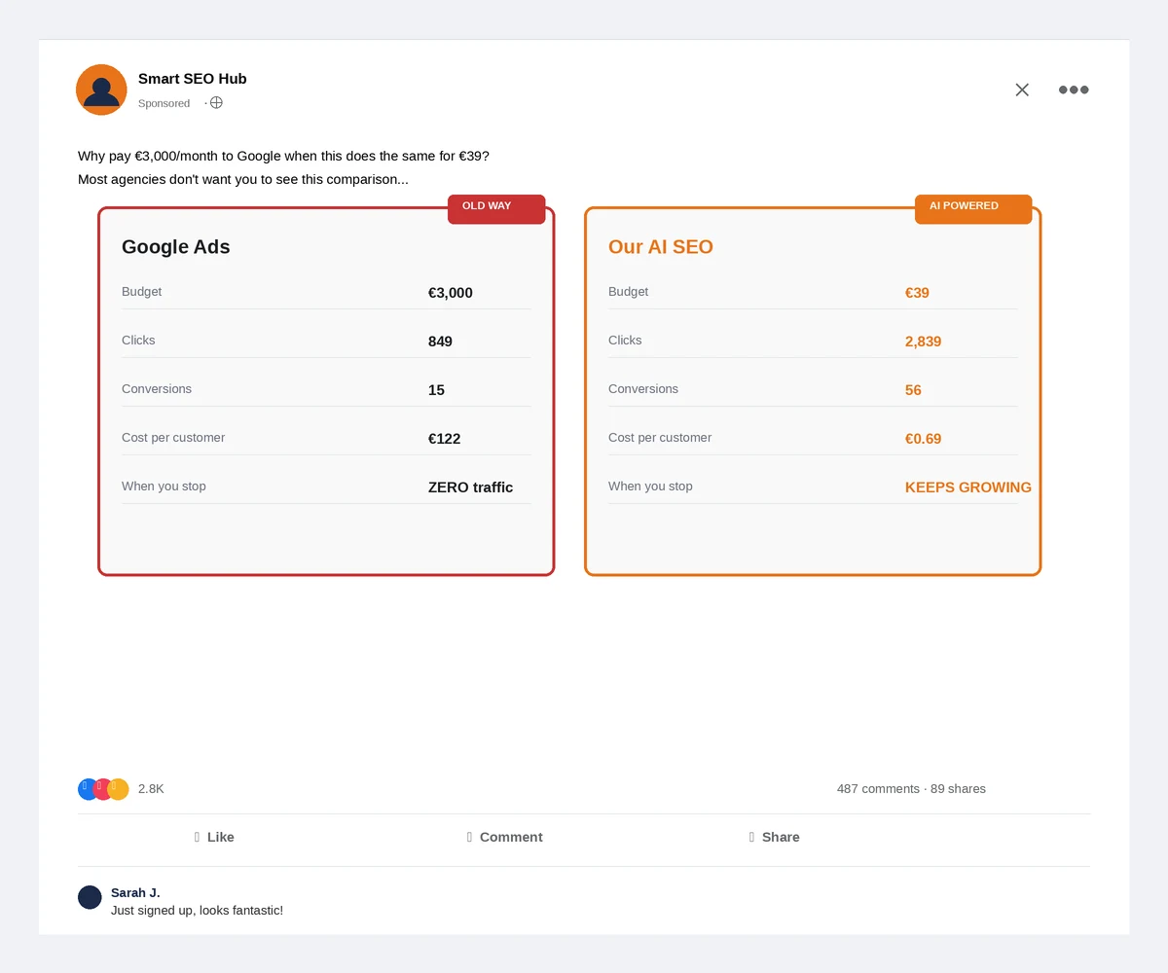
Task: Click the Smart SEO Hub page name
Action: pyautogui.click(x=193, y=79)
